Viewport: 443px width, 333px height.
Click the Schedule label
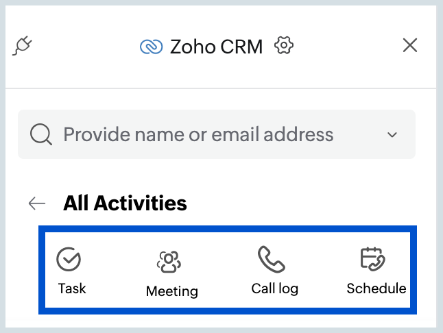376,288
